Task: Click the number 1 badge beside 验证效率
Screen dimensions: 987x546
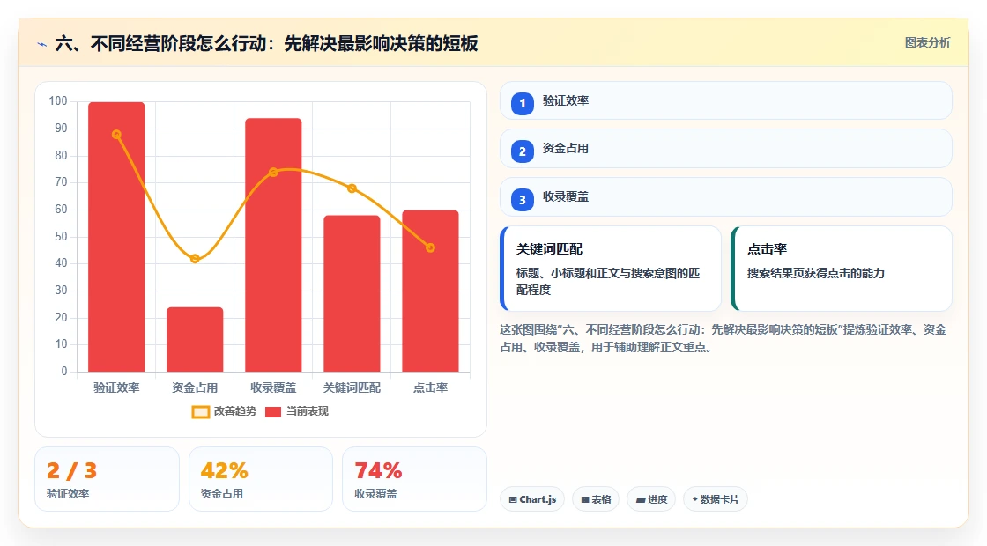Action: click(523, 103)
